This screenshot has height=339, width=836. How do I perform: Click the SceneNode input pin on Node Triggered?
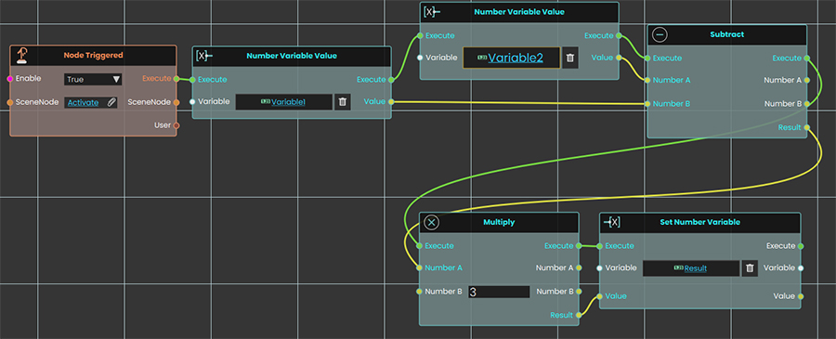(10, 102)
